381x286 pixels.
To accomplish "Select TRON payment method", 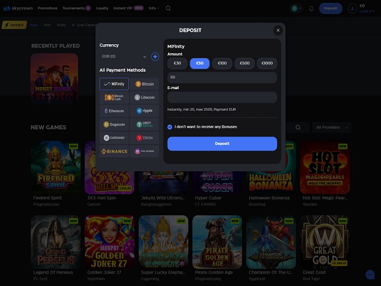I will pyautogui.click(x=145, y=138).
